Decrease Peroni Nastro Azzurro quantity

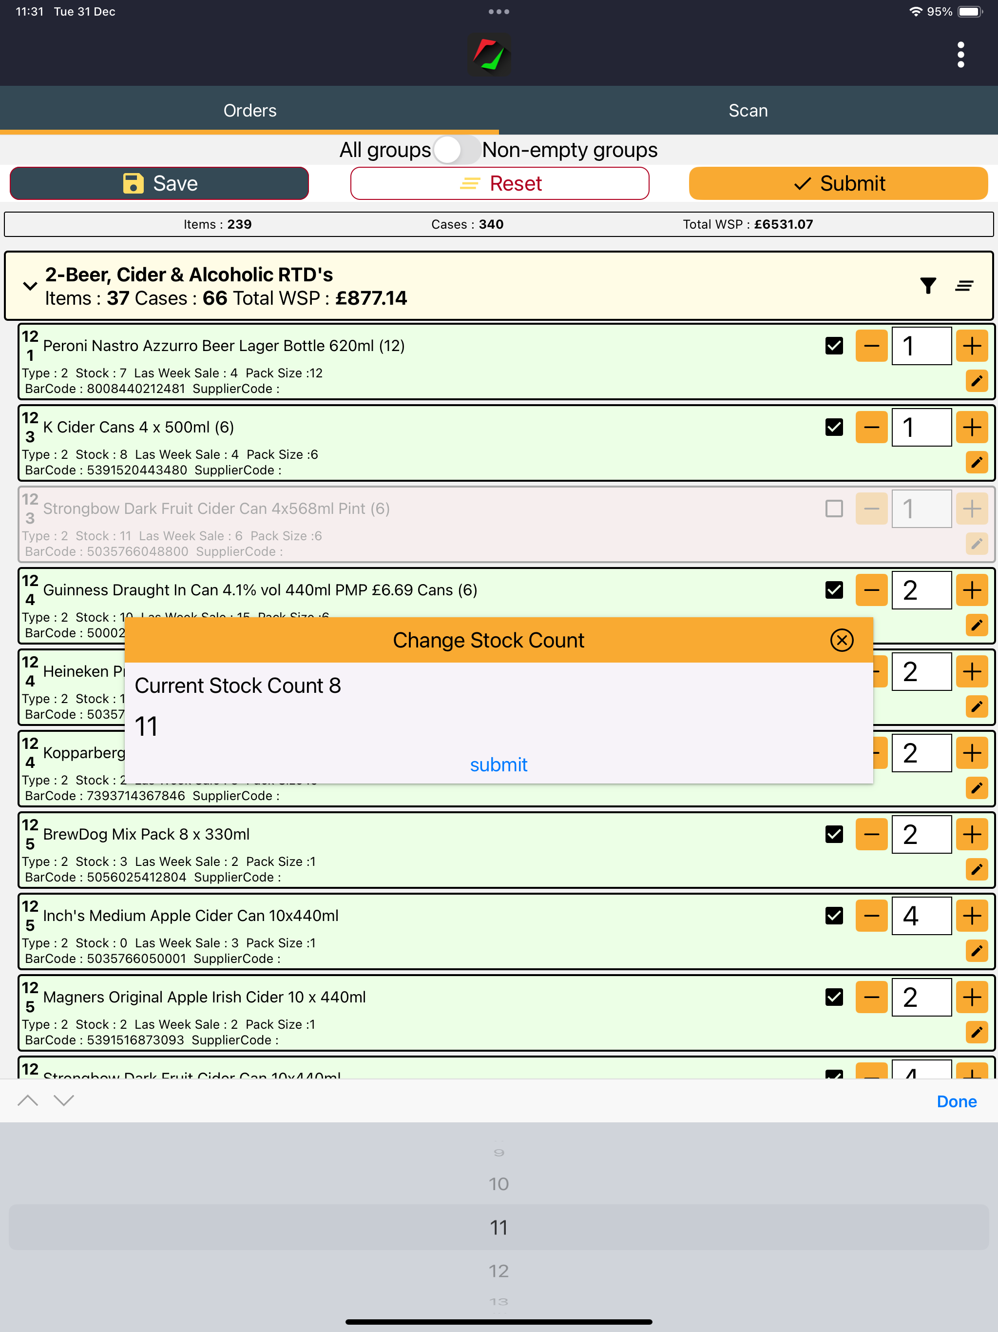click(872, 346)
